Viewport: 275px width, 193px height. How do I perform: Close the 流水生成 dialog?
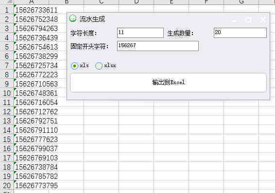tap(263, 20)
